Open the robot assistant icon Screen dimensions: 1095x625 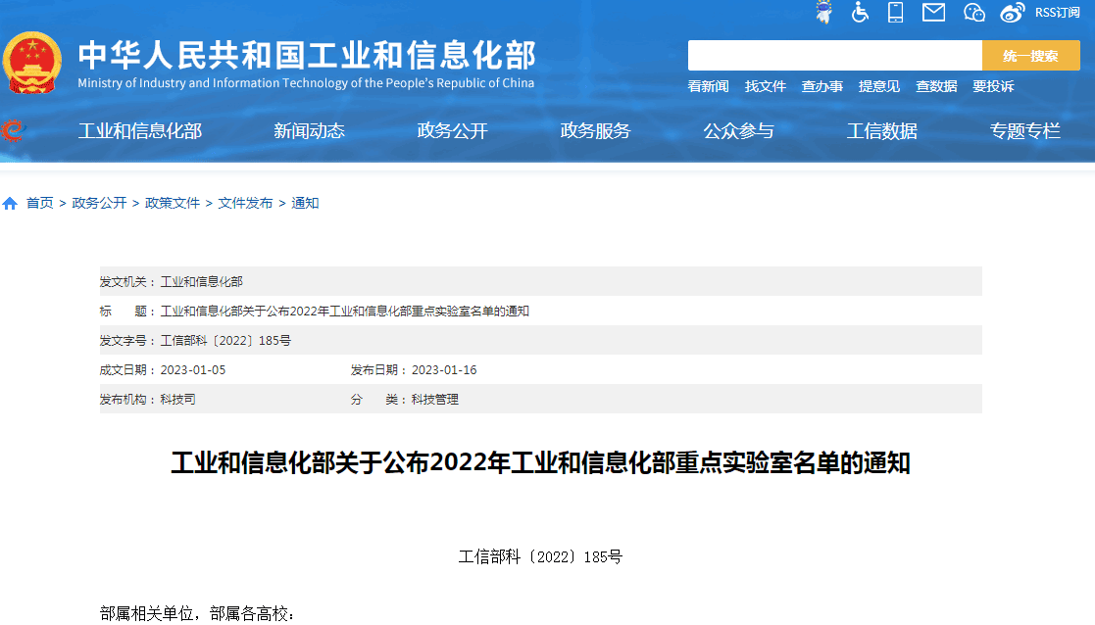click(824, 13)
